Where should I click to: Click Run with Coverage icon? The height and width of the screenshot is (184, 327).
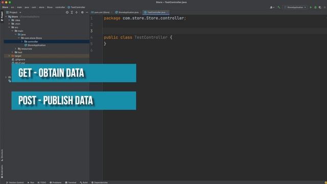(320, 7)
